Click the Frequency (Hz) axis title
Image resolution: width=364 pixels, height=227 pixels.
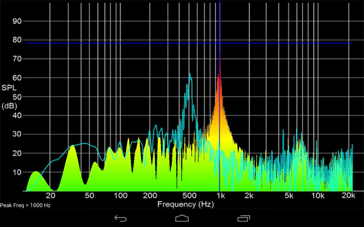point(185,204)
